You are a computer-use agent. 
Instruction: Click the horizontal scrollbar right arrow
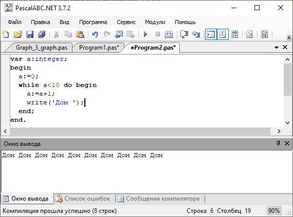point(279,131)
